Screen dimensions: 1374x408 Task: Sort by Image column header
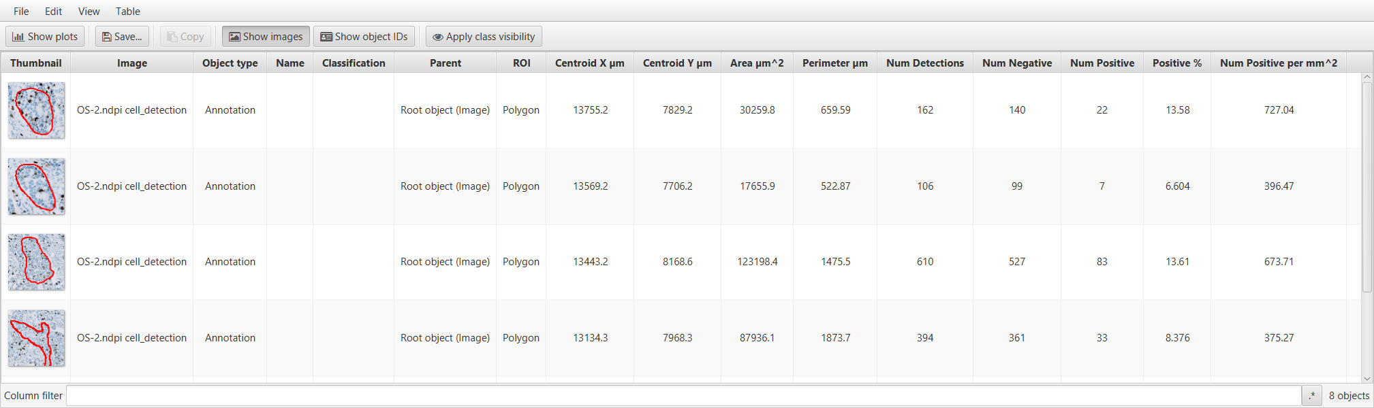pyautogui.click(x=132, y=63)
